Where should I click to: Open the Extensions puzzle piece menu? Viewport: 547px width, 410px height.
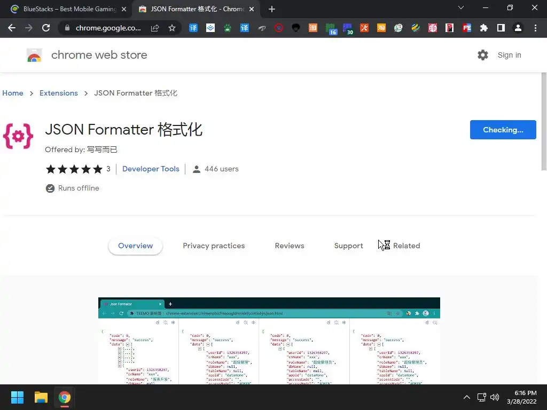484,28
